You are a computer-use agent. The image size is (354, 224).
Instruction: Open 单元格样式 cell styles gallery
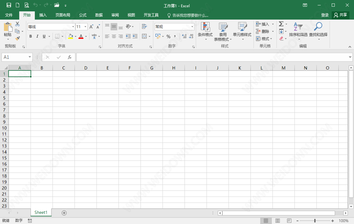coord(242,31)
